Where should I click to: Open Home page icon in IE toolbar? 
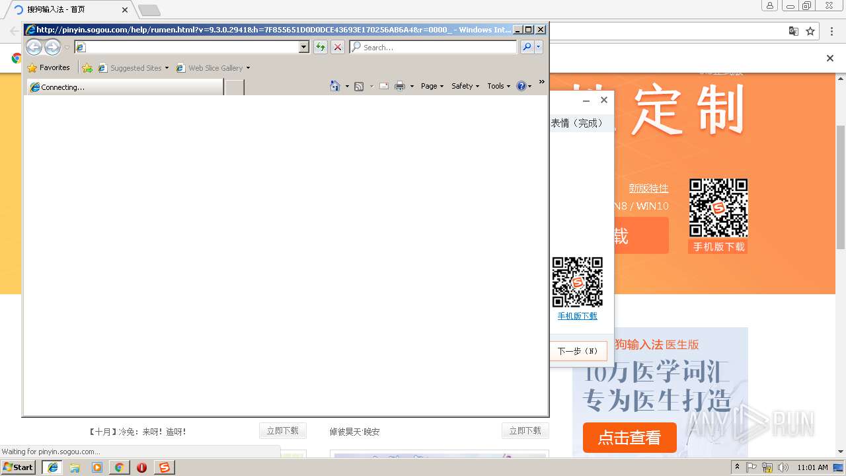coord(335,86)
